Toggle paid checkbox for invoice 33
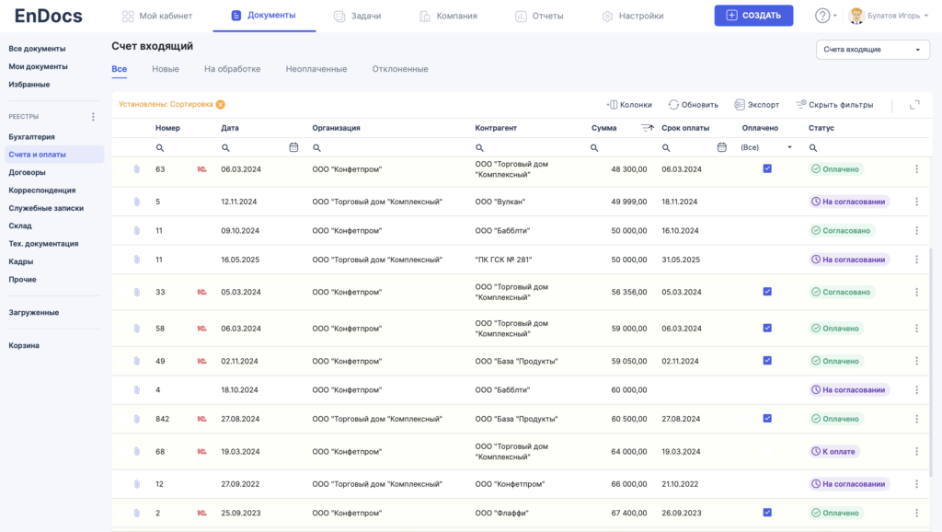 767,291
